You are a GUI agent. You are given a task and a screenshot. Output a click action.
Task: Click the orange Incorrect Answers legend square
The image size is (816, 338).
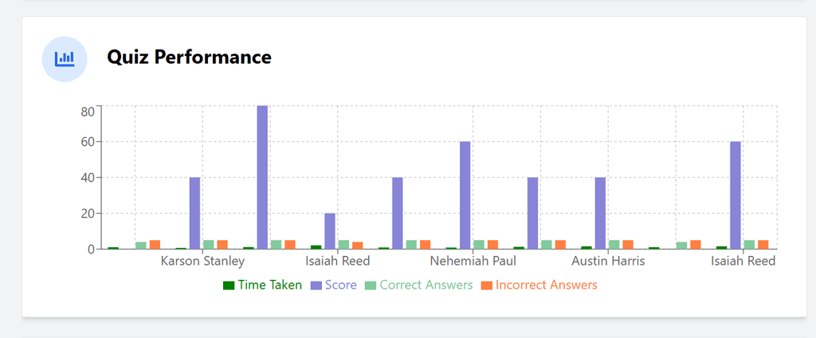click(486, 285)
